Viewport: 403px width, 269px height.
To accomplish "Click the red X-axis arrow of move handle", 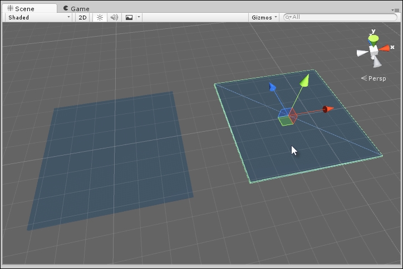I will click(328, 109).
